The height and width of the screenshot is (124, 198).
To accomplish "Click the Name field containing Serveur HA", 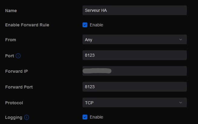I will tap(134, 10).
